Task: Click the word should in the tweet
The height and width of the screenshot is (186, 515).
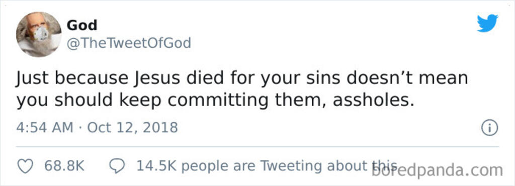Action: tap(83, 101)
